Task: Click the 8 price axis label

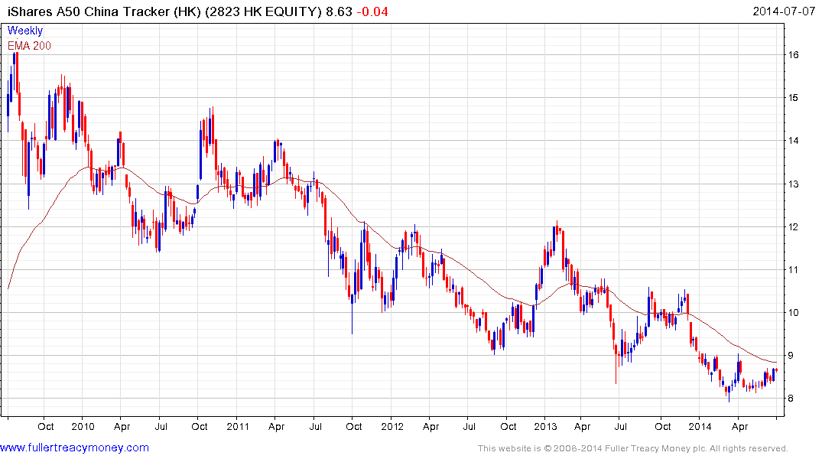Action: [x=791, y=399]
